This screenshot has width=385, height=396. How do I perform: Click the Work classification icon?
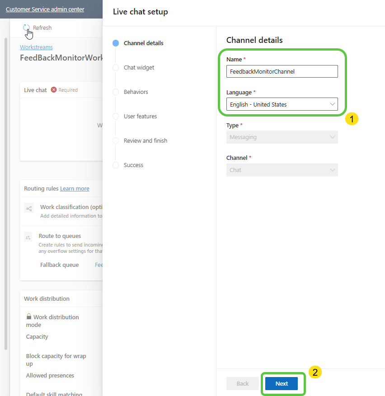click(29, 208)
